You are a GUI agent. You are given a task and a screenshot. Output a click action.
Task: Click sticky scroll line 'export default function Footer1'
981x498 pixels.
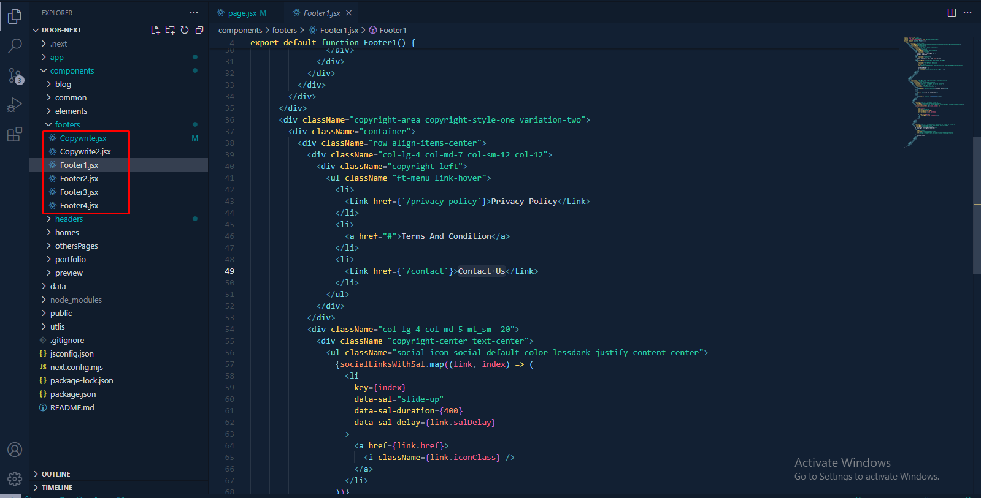[x=333, y=42]
